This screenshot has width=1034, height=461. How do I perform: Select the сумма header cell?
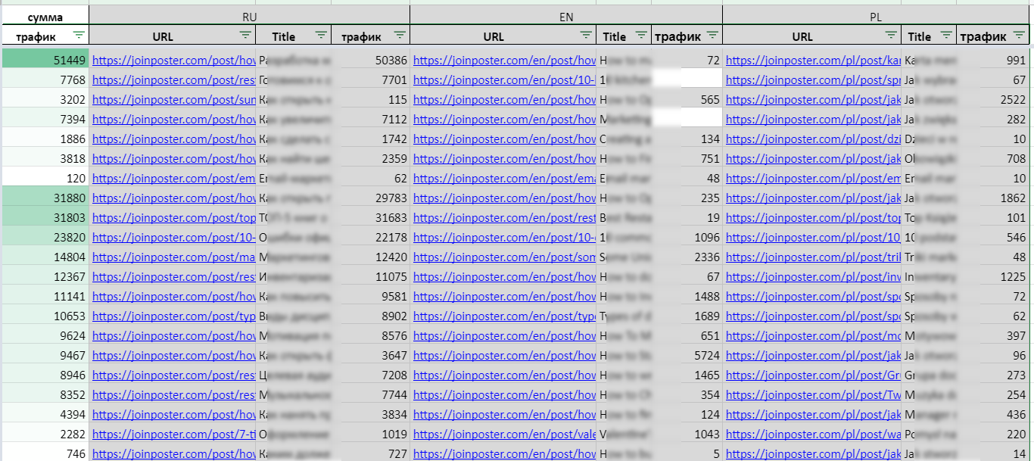[x=45, y=16]
